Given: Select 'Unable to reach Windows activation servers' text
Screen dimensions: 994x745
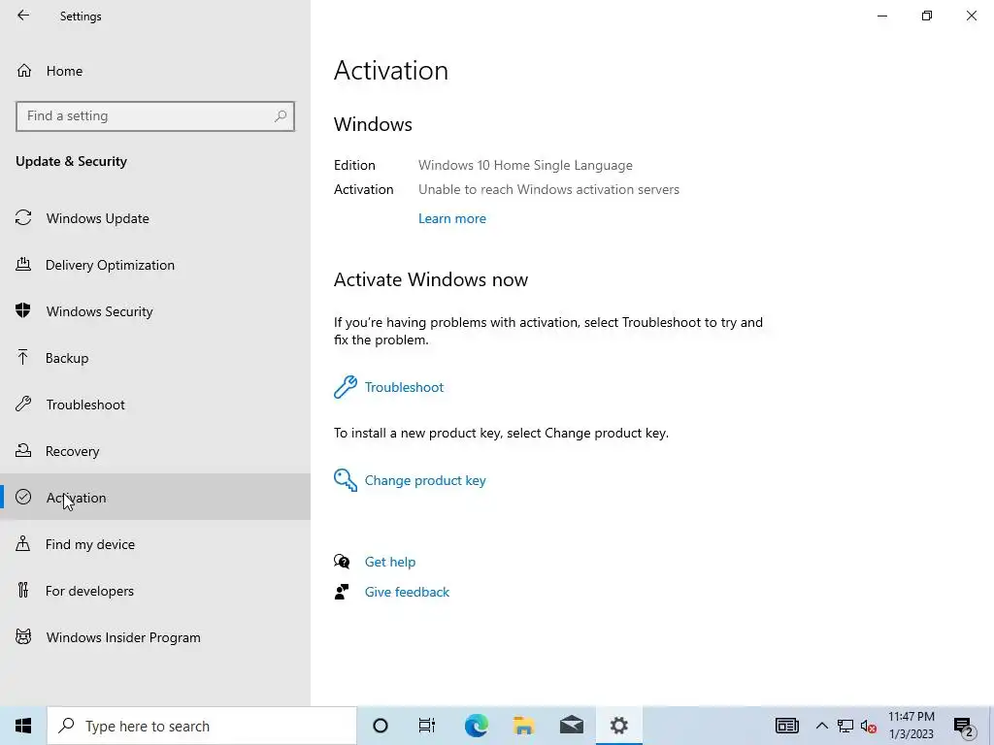Looking at the screenshot, I should point(548,189).
